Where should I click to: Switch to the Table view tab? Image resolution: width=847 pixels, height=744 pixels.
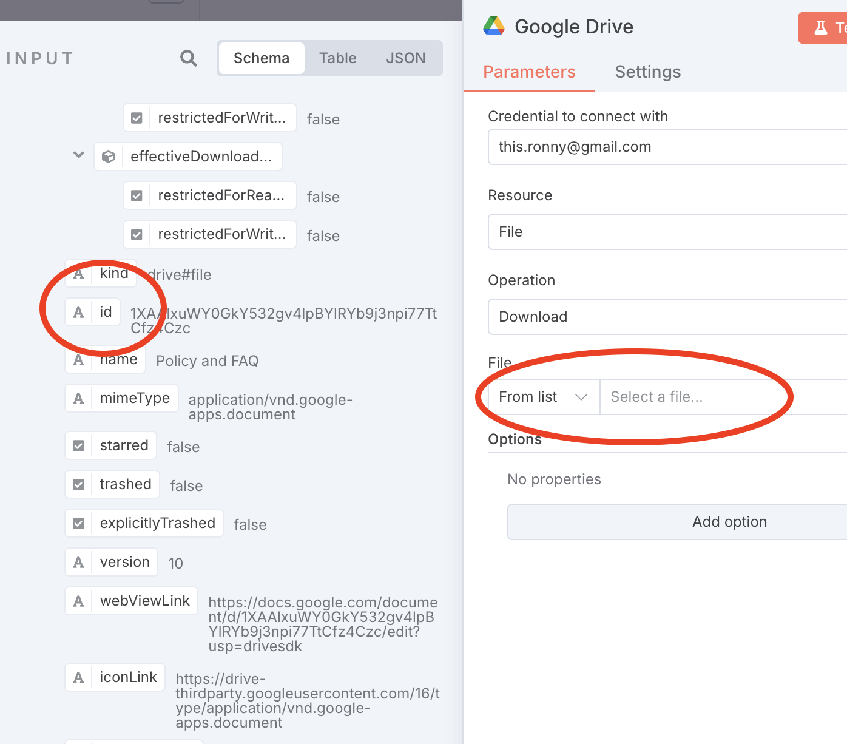pos(337,58)
